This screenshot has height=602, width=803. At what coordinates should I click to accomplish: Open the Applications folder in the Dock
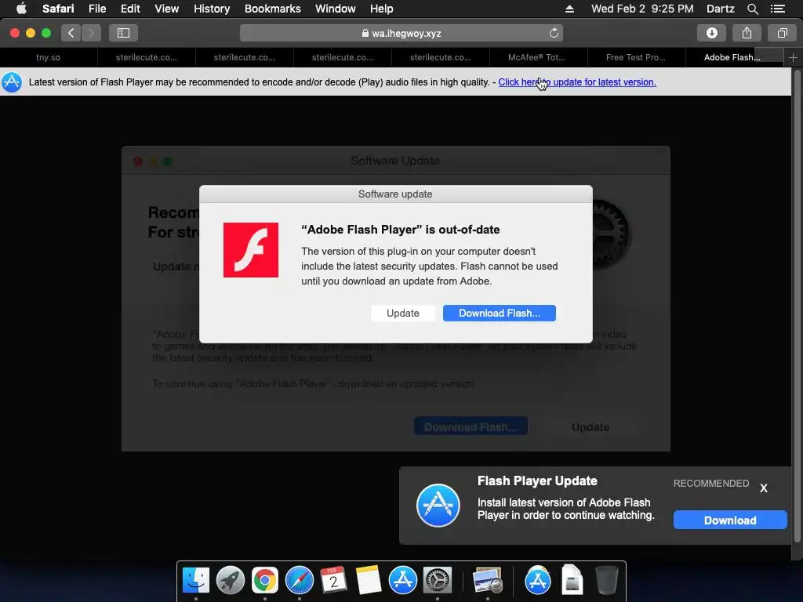537,580
